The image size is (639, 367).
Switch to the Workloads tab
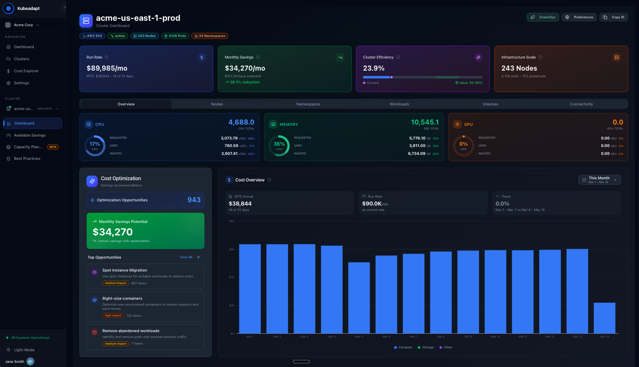(x=399, y=104)
